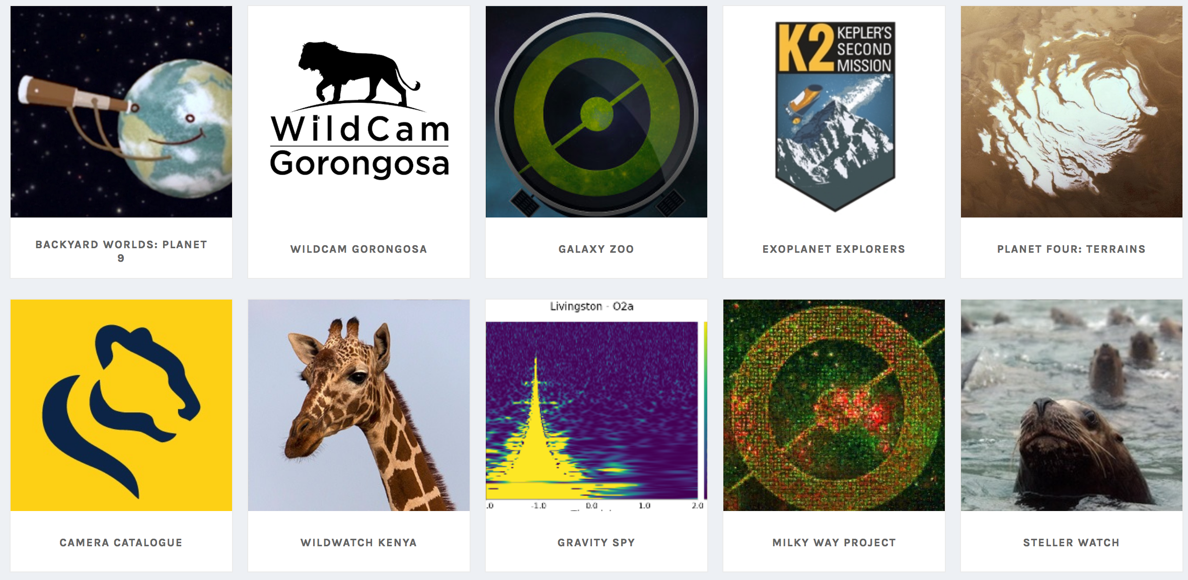Open the Milky Way Project title link
The image size is (1188, 580).
(834, 543)
